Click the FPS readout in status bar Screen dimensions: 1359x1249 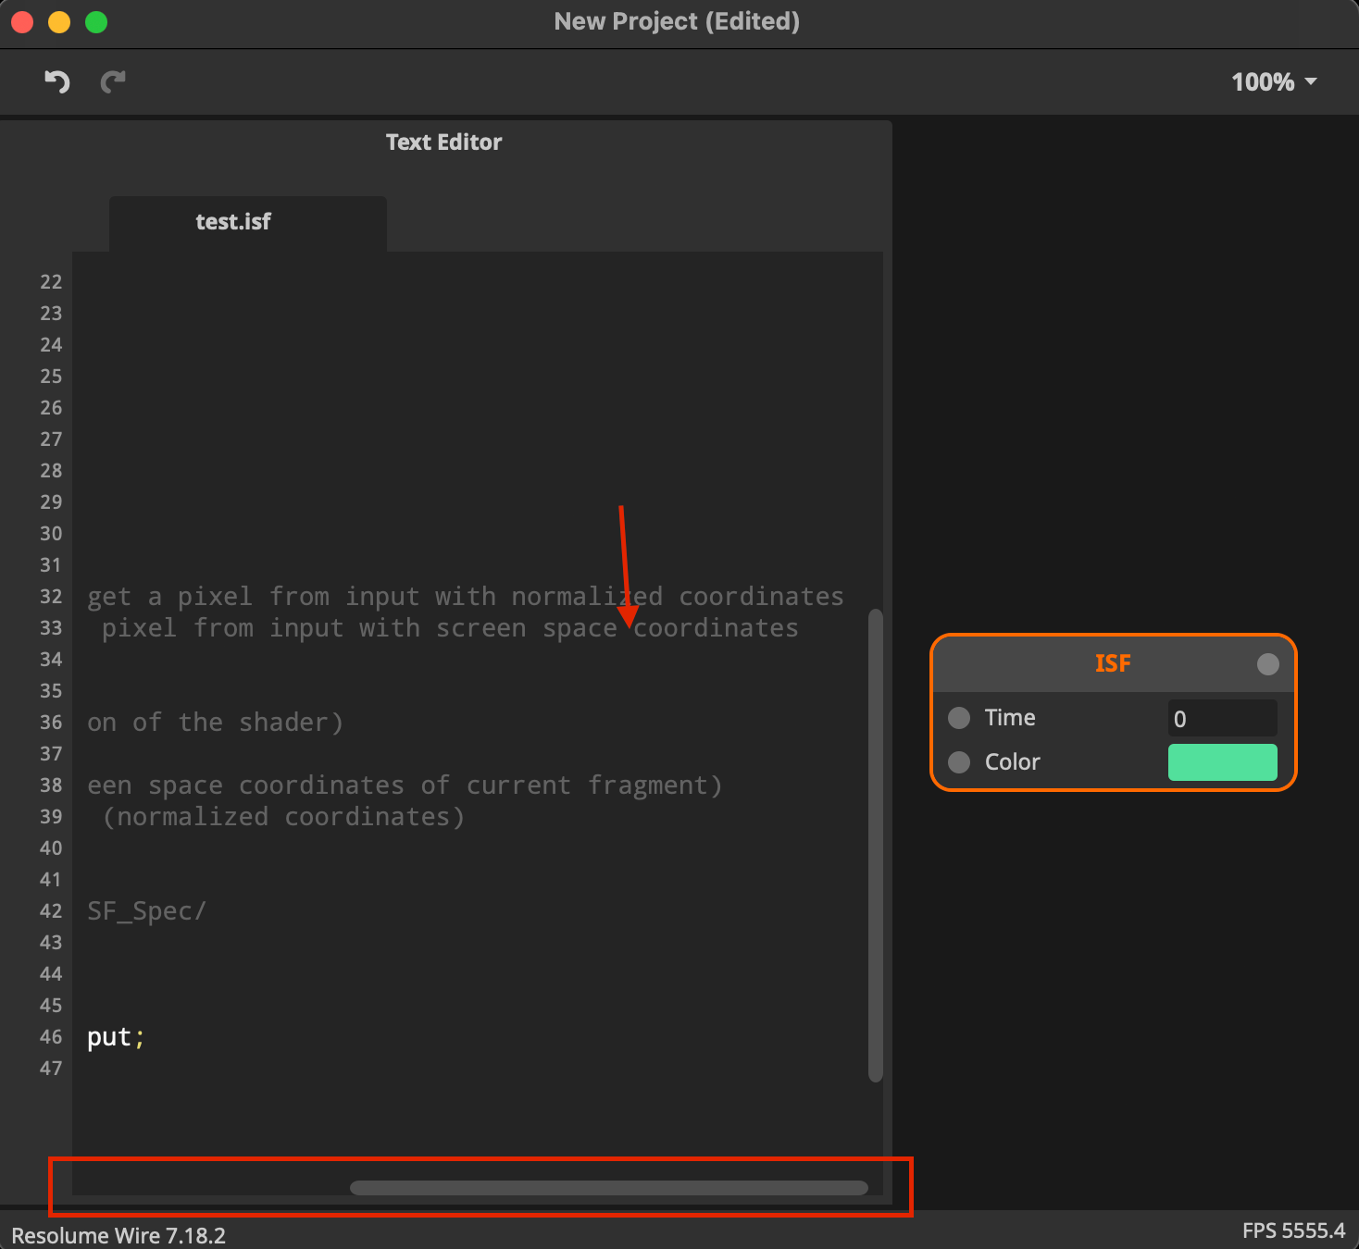[1292, 1230]
